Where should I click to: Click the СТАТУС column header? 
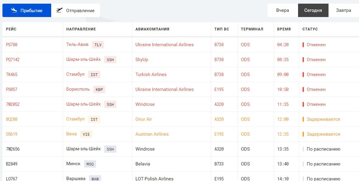(310, 29)
